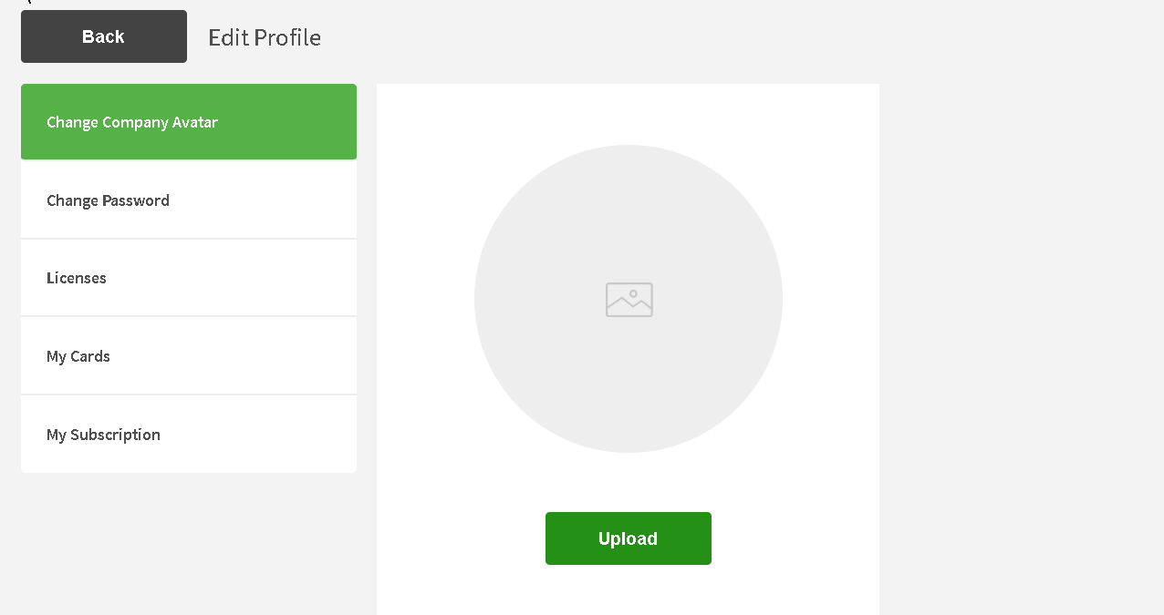Viewport: 1164px width, 615px height.
Task: Open My Subscription settings
Action: (x=189, y=435)
